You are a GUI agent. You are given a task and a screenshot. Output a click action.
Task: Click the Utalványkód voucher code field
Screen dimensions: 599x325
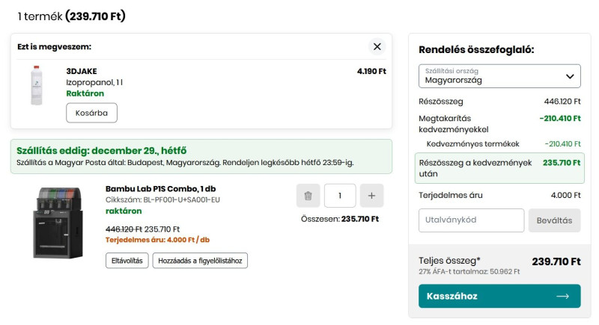[x=471, y=220]
